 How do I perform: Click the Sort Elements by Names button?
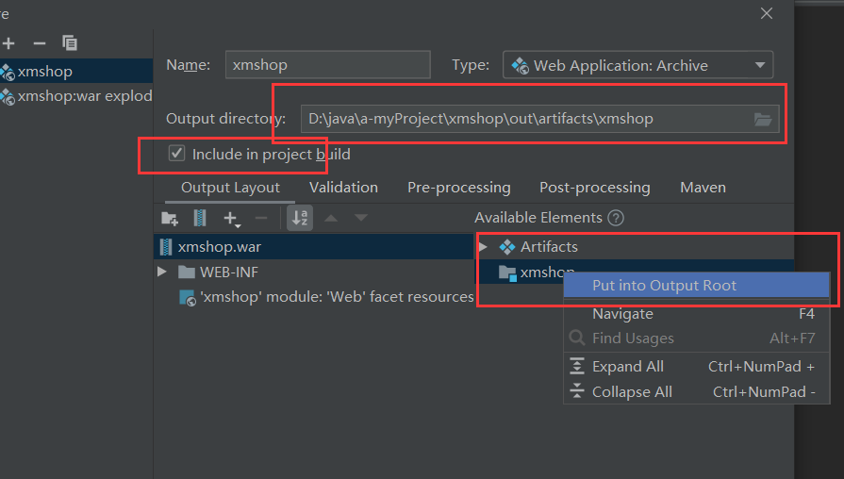pos(300,218)
